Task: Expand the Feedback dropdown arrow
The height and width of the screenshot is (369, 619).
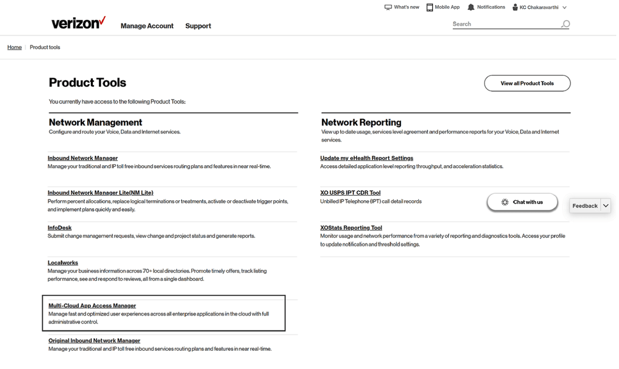Action: tap(606, 206)
